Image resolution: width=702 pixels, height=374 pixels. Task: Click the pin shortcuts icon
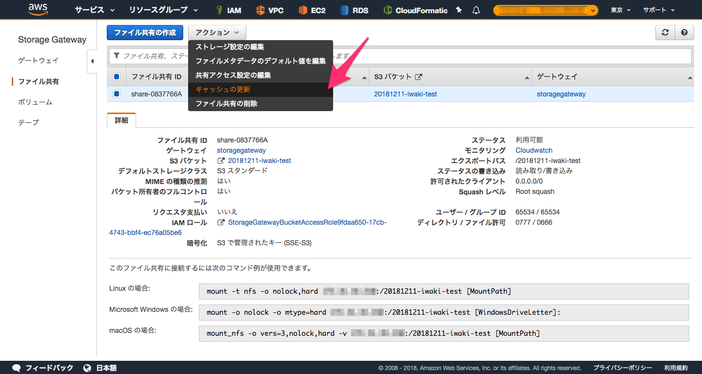tap(459, 10)
